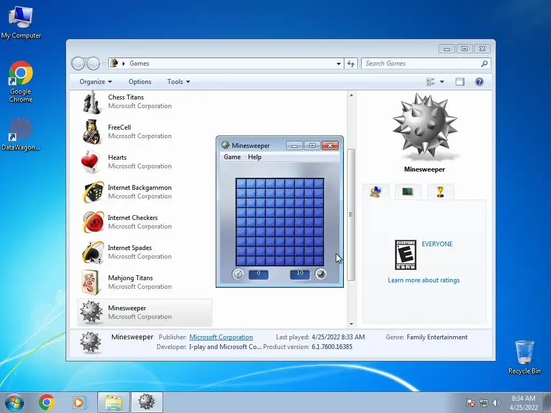Open the Microsoft Corporation publisher link
The width and height of the screenshot is (551, 413).
coord(221,337)
